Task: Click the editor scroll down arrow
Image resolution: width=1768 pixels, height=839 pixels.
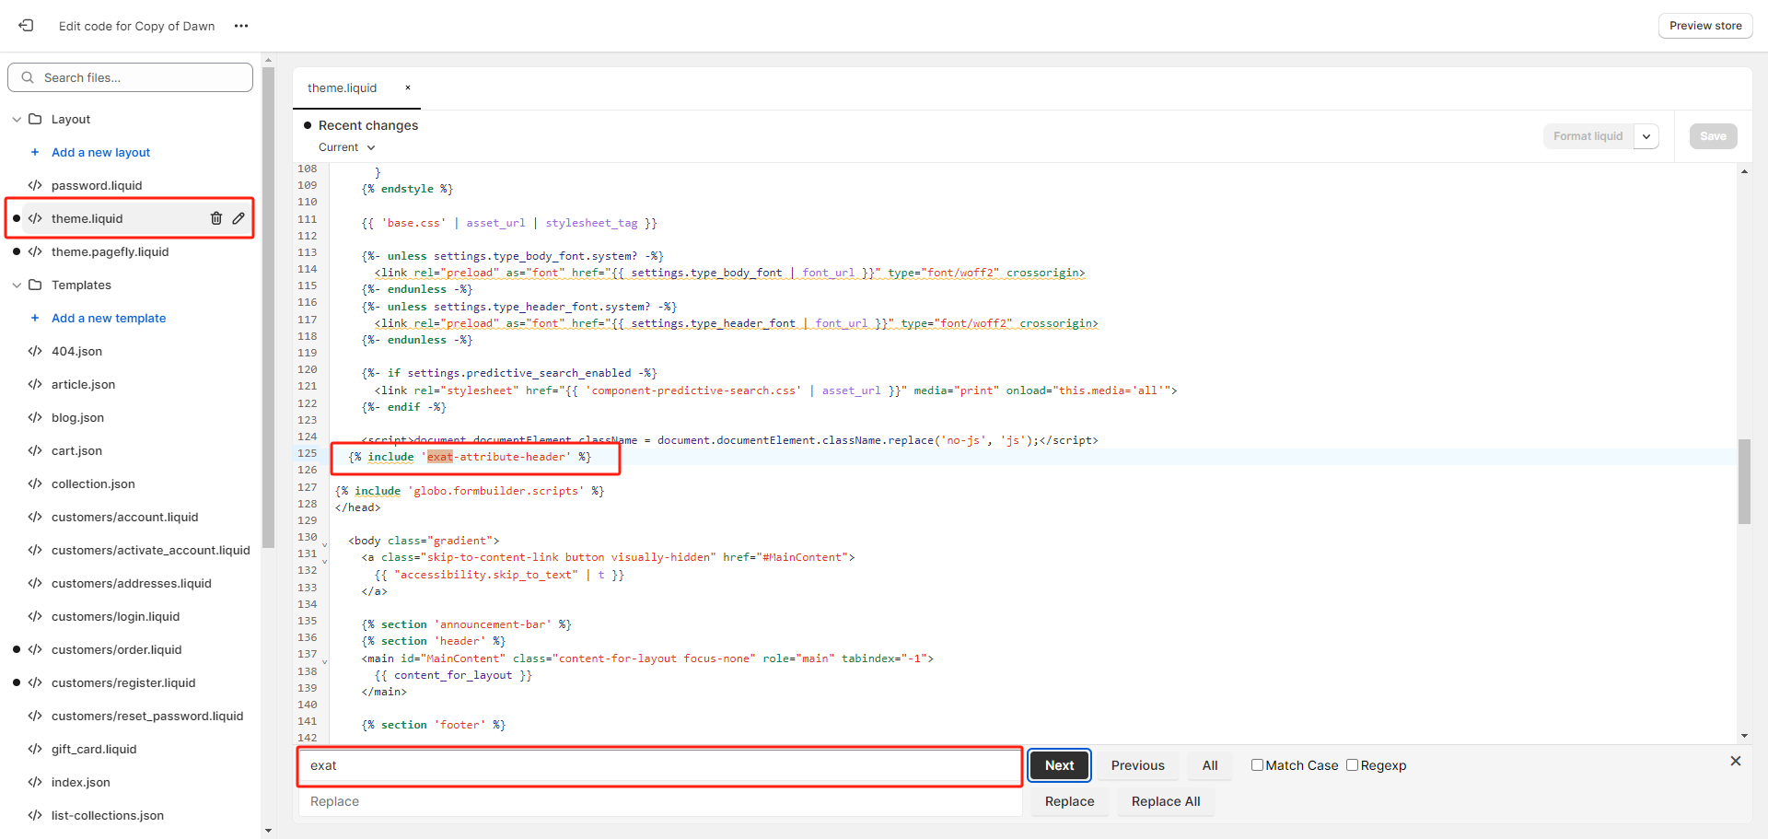Action: (1744, 736)
